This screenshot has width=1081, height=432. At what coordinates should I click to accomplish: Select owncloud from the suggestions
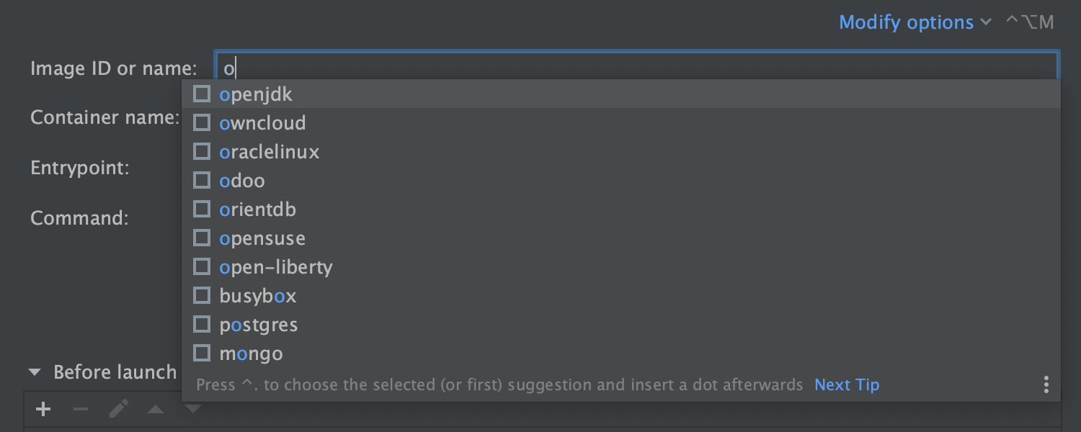coord(620,123)
